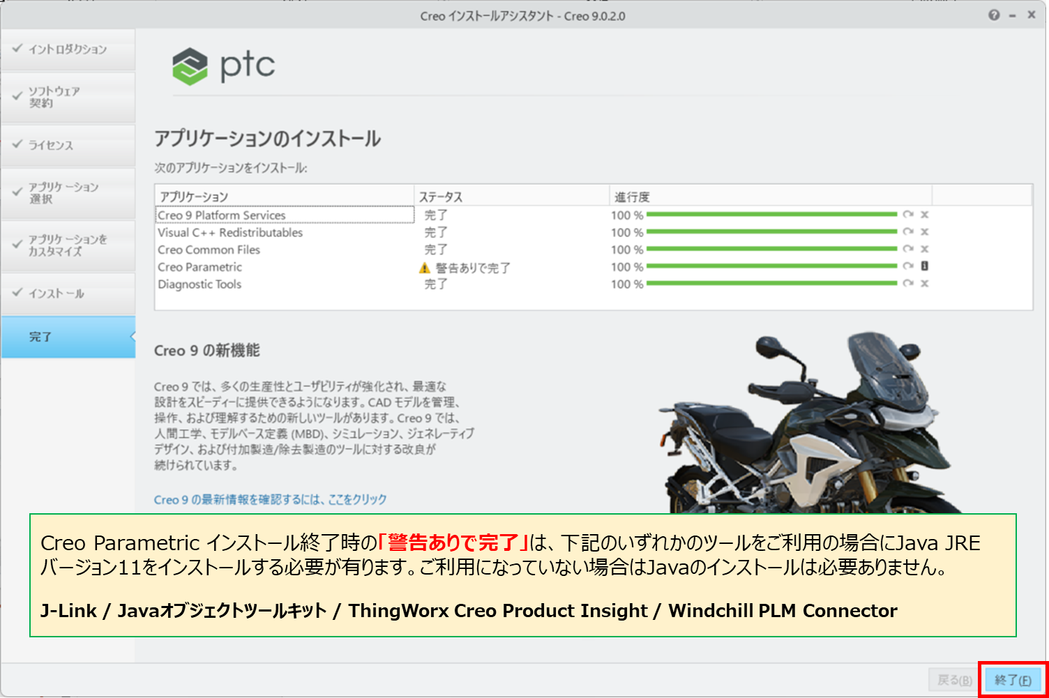
Task: Click the 終了 button to finish
Action: click(1013, 680)
